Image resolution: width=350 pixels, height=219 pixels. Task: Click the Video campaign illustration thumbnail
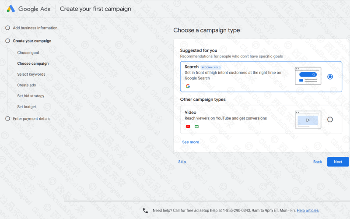click(308, 119)
